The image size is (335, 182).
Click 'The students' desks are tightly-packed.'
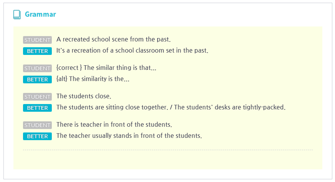230,108
